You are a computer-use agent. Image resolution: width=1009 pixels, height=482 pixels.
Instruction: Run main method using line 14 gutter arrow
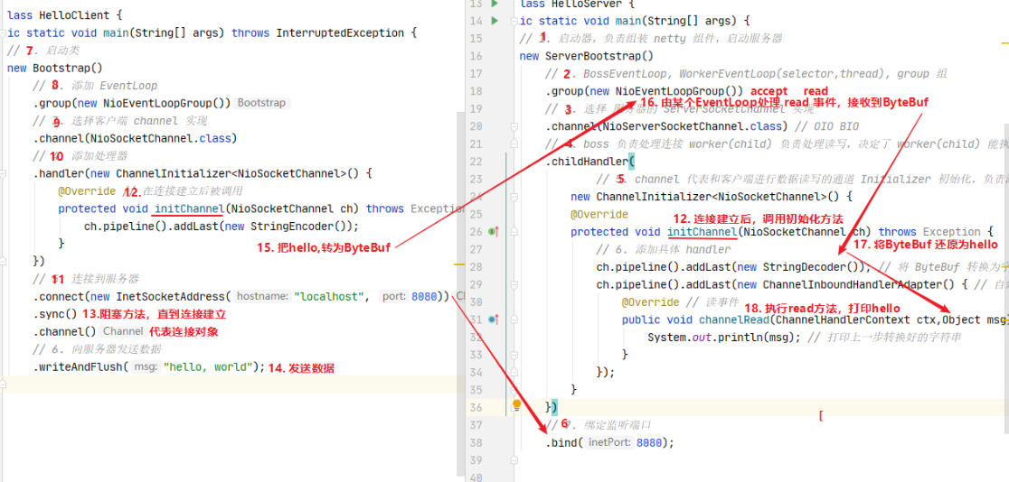(x=495, y=21)
